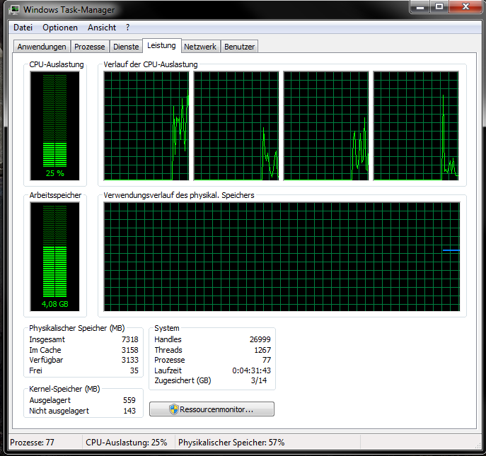Screen dimensions: 486x456
Task: Switch to the Prozesse tab
Action: [x=90, y=47]
